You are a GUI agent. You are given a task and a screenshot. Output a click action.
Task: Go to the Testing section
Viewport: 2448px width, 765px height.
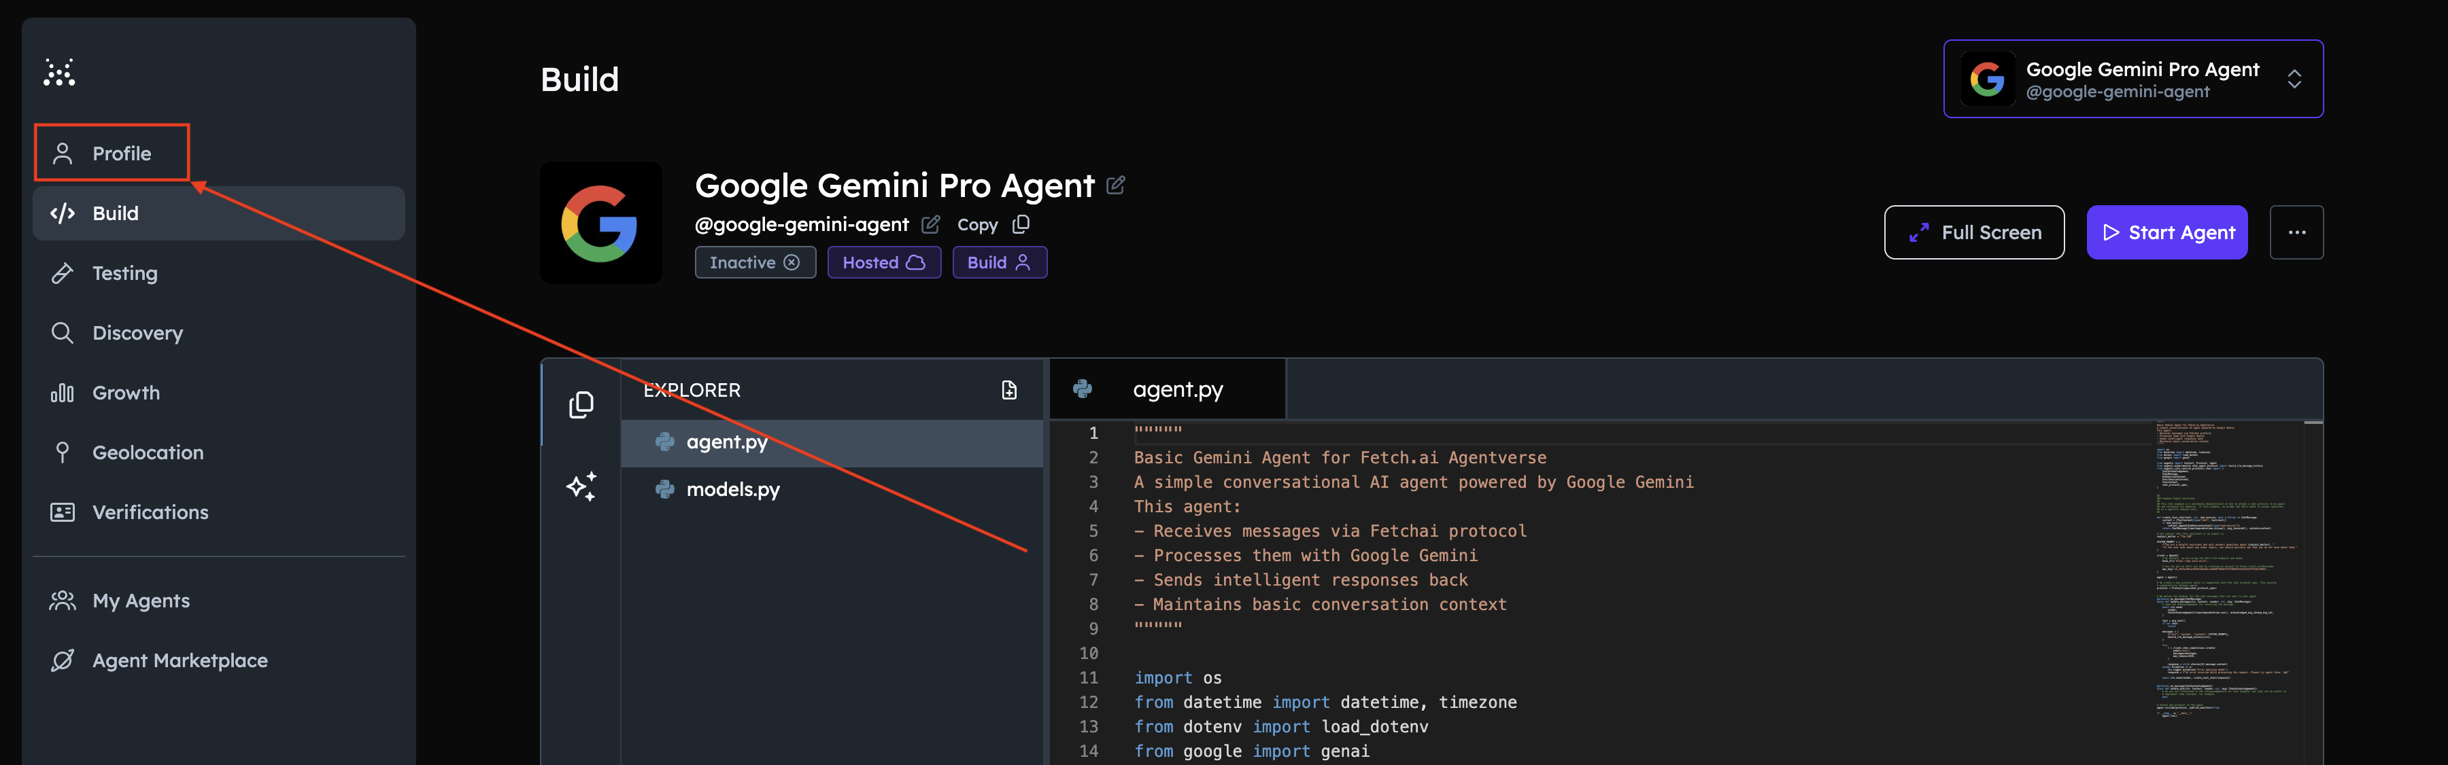[x=218, y=273]
